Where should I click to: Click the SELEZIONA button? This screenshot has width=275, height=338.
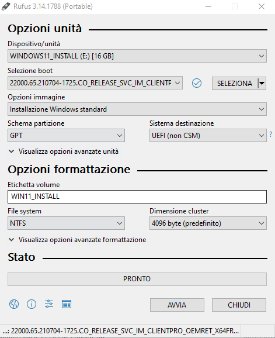point(235,83)
